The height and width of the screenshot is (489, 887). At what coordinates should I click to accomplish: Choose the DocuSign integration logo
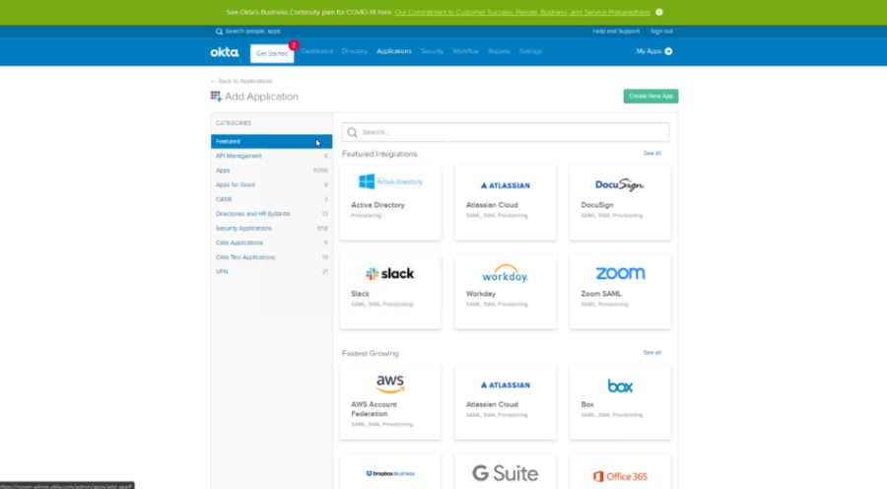coord(620,184)
